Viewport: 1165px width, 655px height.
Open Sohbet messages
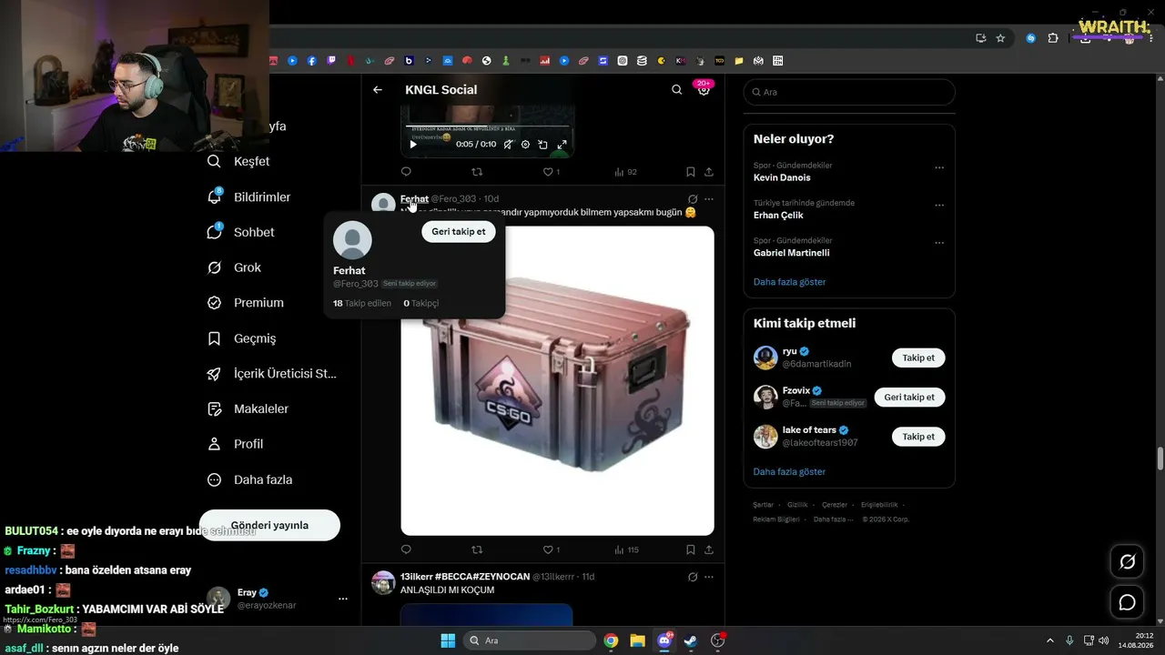pos(241,232)
